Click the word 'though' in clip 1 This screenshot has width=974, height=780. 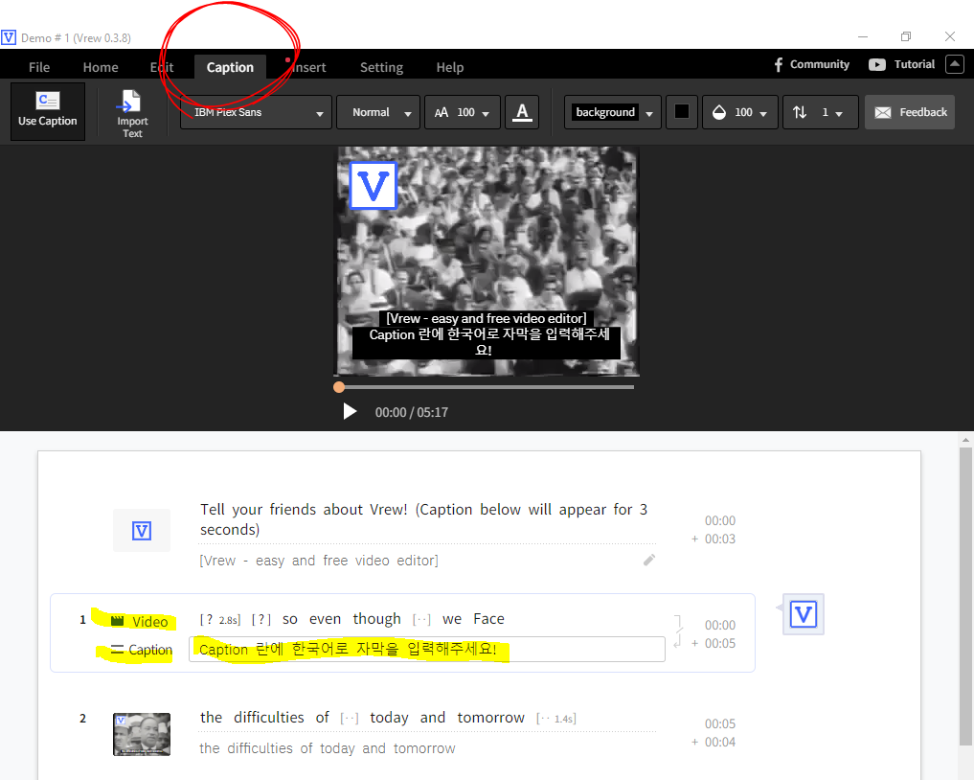pos(376,619)
